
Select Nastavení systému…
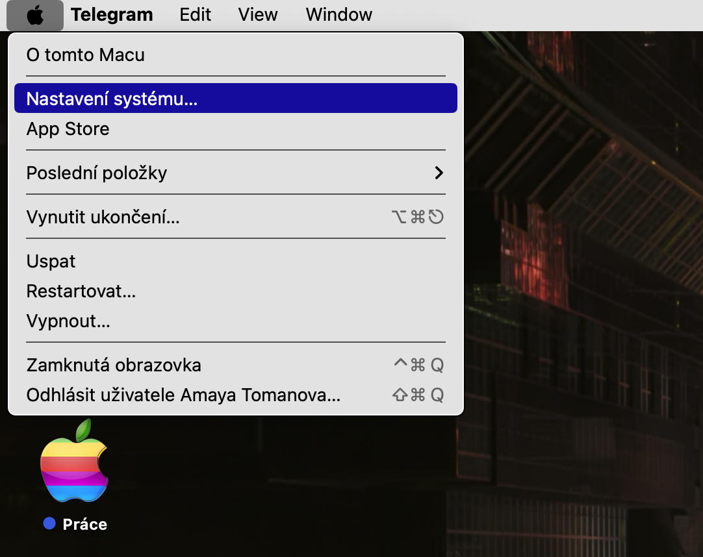(x=236, y=98)
